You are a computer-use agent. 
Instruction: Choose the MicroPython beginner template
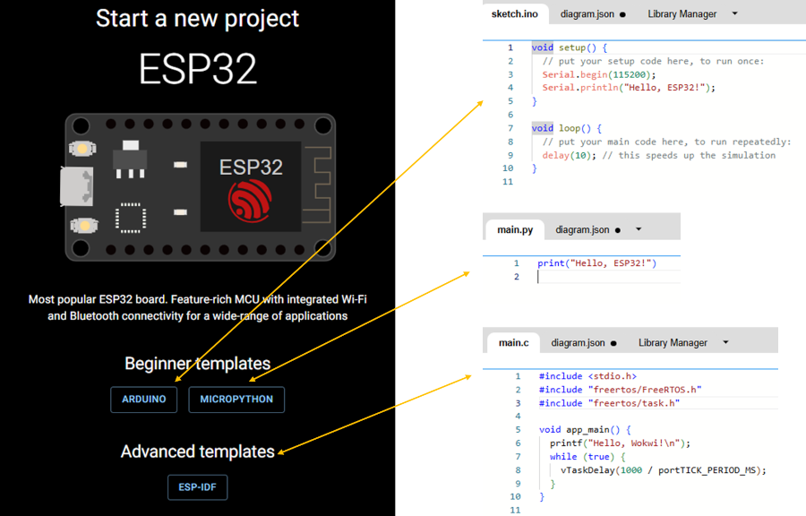(x=236, y=400)
